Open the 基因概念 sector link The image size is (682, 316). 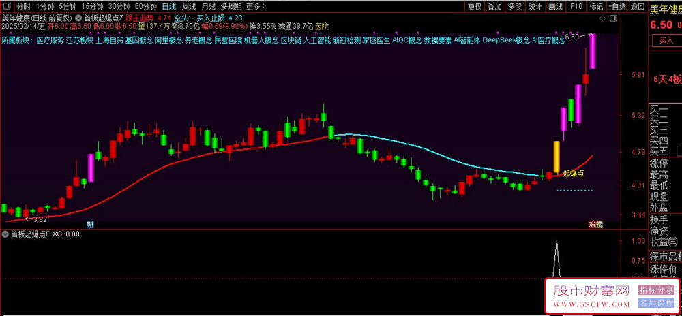click(138, 41)
